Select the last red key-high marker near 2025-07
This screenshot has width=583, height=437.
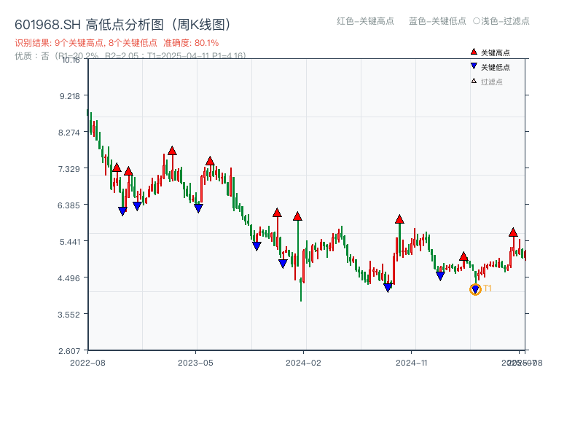pos(513,232)
